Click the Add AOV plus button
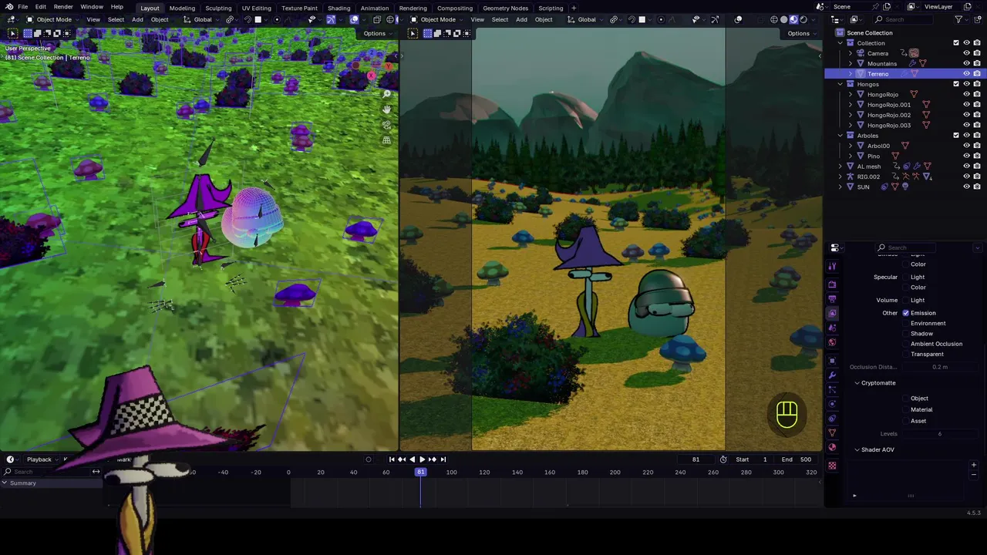The height and width of the screenshot is (555, 987). tap(973, 465)
